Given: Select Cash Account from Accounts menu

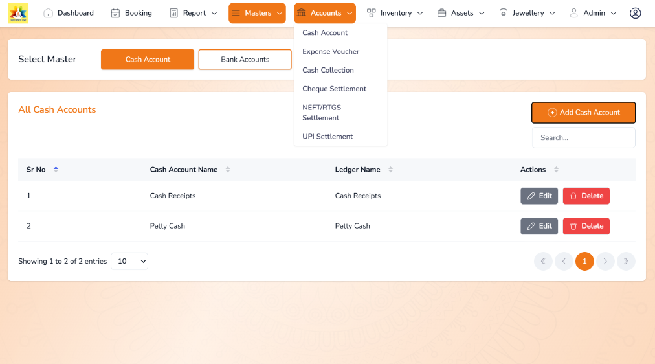Looking at the screenshot, I should coord(324,32).
